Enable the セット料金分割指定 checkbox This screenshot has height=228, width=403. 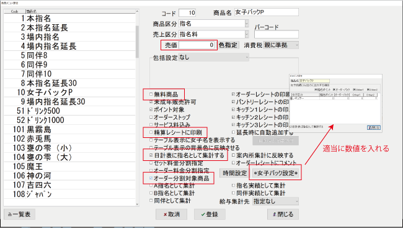coord(151,163)
